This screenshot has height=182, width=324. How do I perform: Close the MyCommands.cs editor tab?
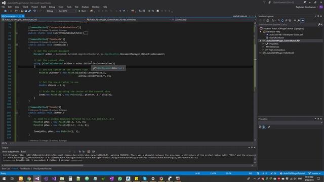click(x=23, y=16)
